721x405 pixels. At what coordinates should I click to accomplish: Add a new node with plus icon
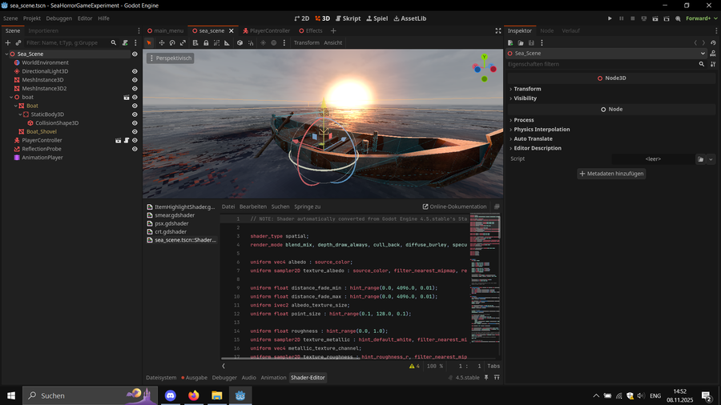8,42
